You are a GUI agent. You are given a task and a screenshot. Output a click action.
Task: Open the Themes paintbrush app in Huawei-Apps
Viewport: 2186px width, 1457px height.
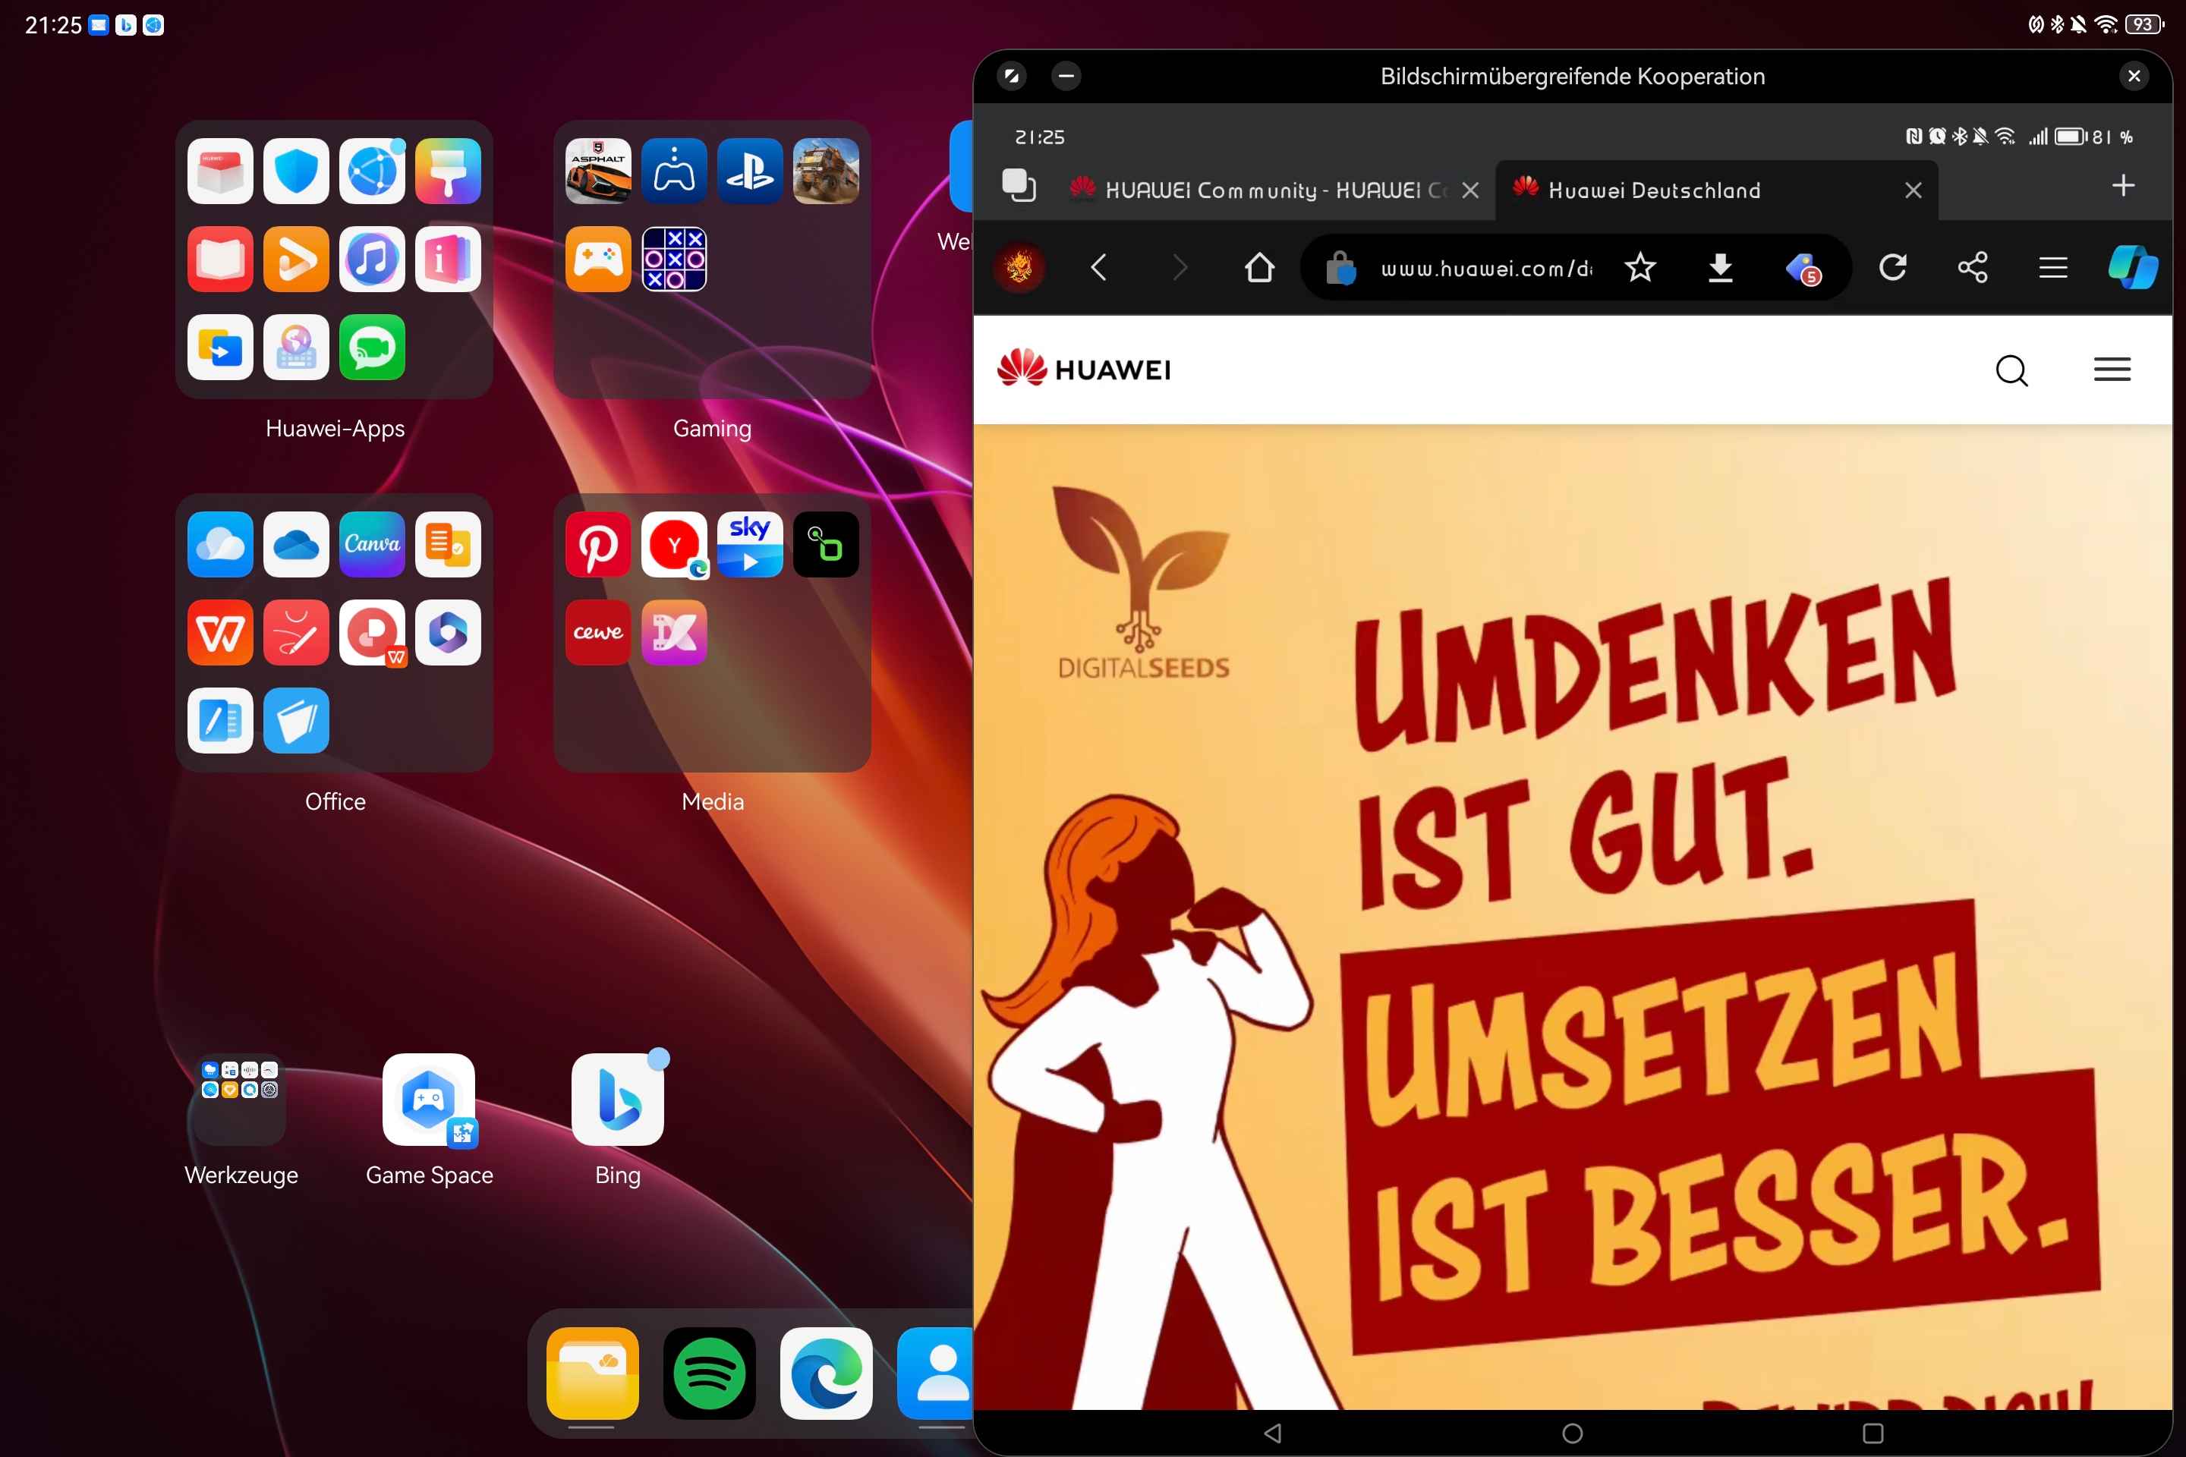448,171
